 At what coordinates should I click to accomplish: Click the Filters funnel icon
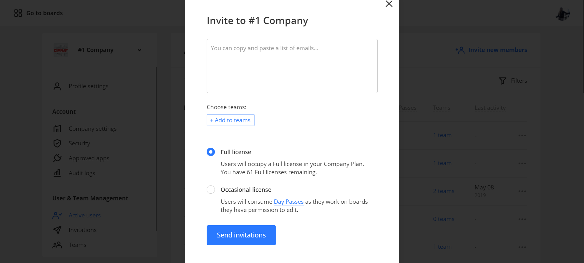pos(503,81)
